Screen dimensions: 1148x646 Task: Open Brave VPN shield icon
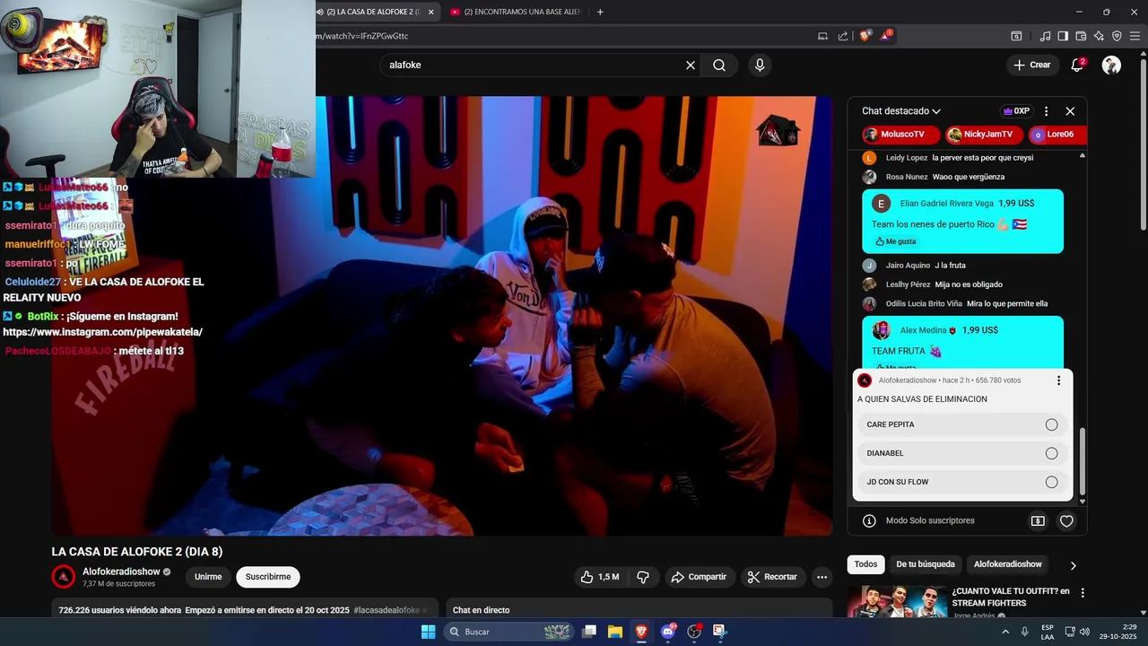point(1117,36)
